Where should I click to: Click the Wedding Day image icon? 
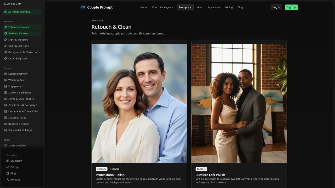(5, 80)
